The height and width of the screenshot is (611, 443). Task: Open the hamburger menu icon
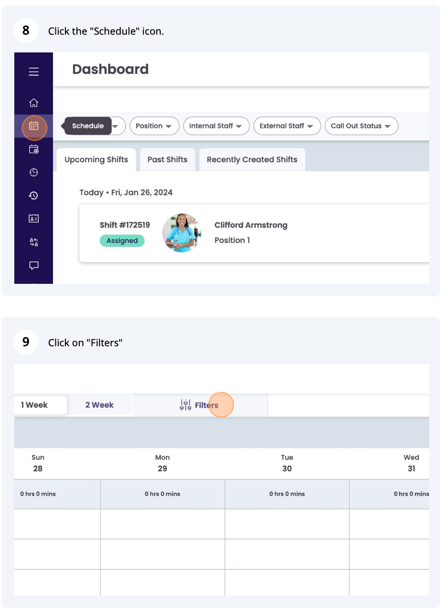pos(34,71)
